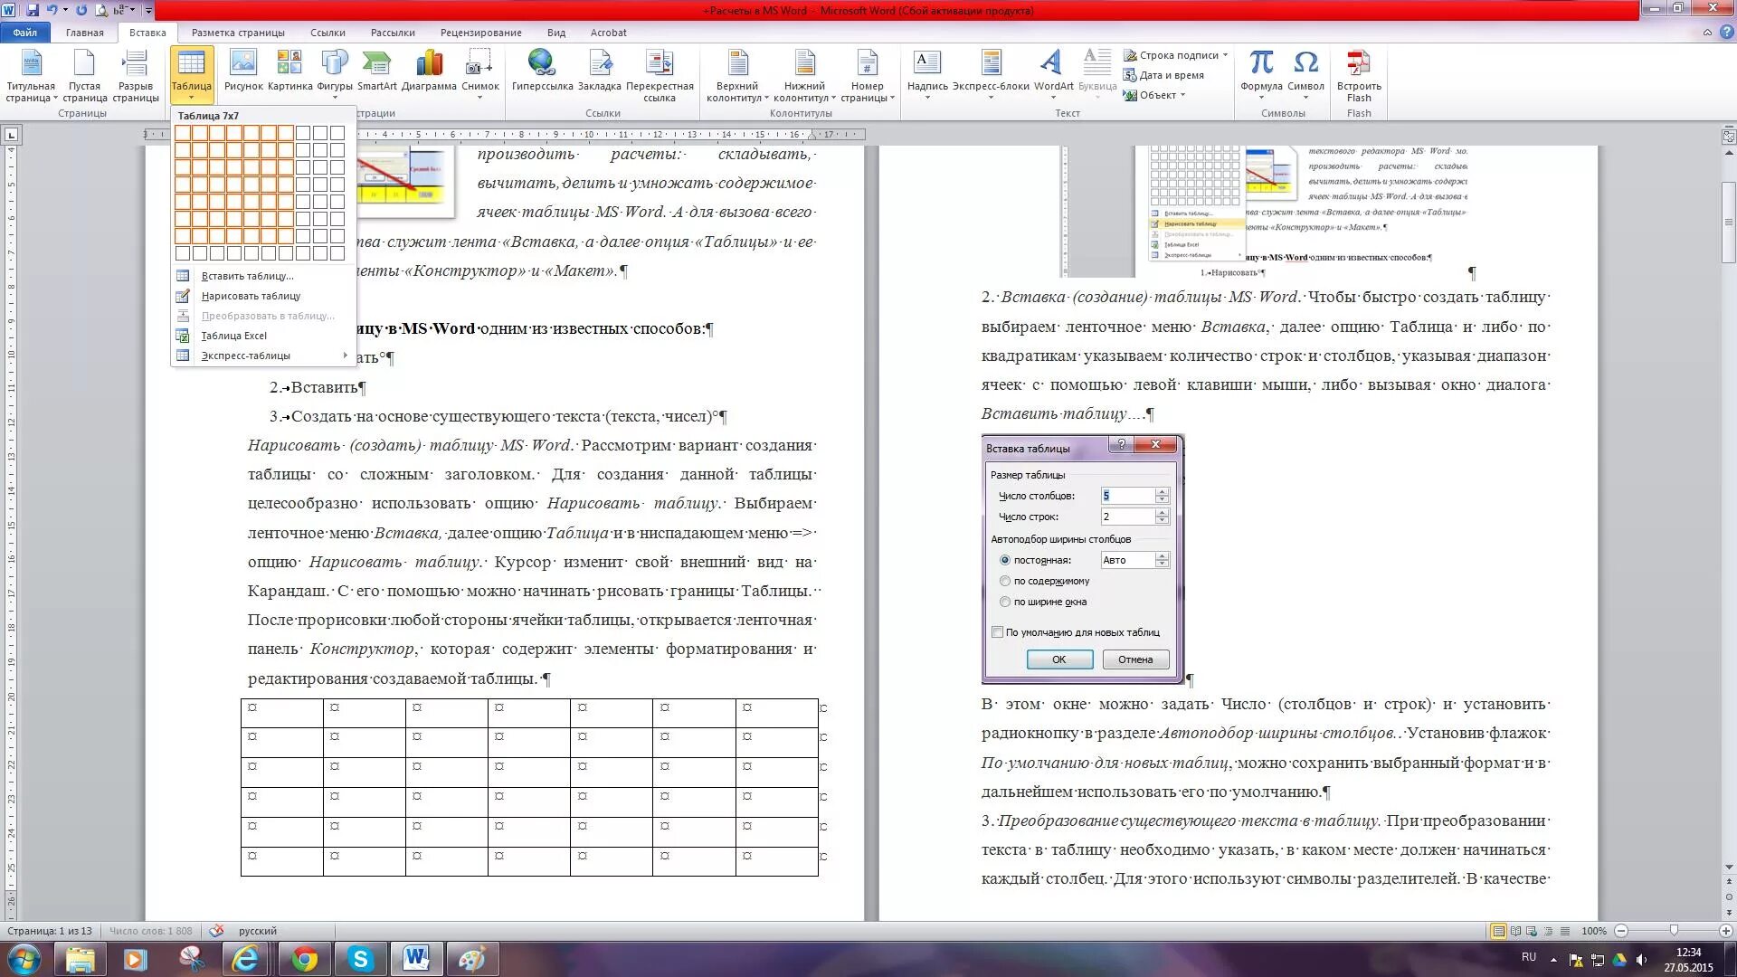Click the vertical scrollbar thumb
The height and width of the screenshot is (977, 1737).
[x=1728, y=222]
